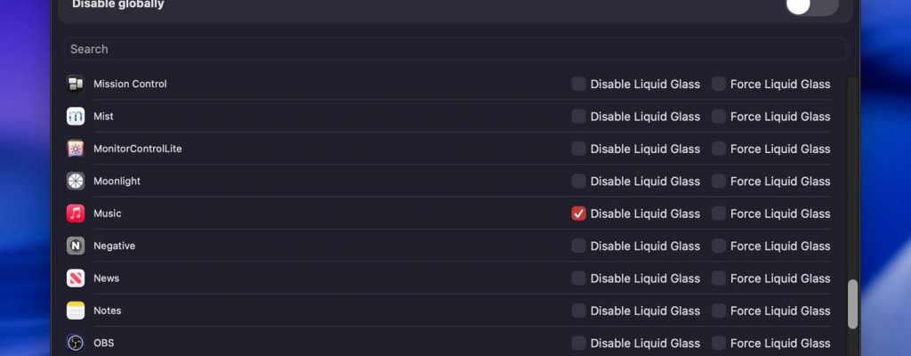Click the News app icon
The height and width of the screenshot is (356, 911).
76,279
